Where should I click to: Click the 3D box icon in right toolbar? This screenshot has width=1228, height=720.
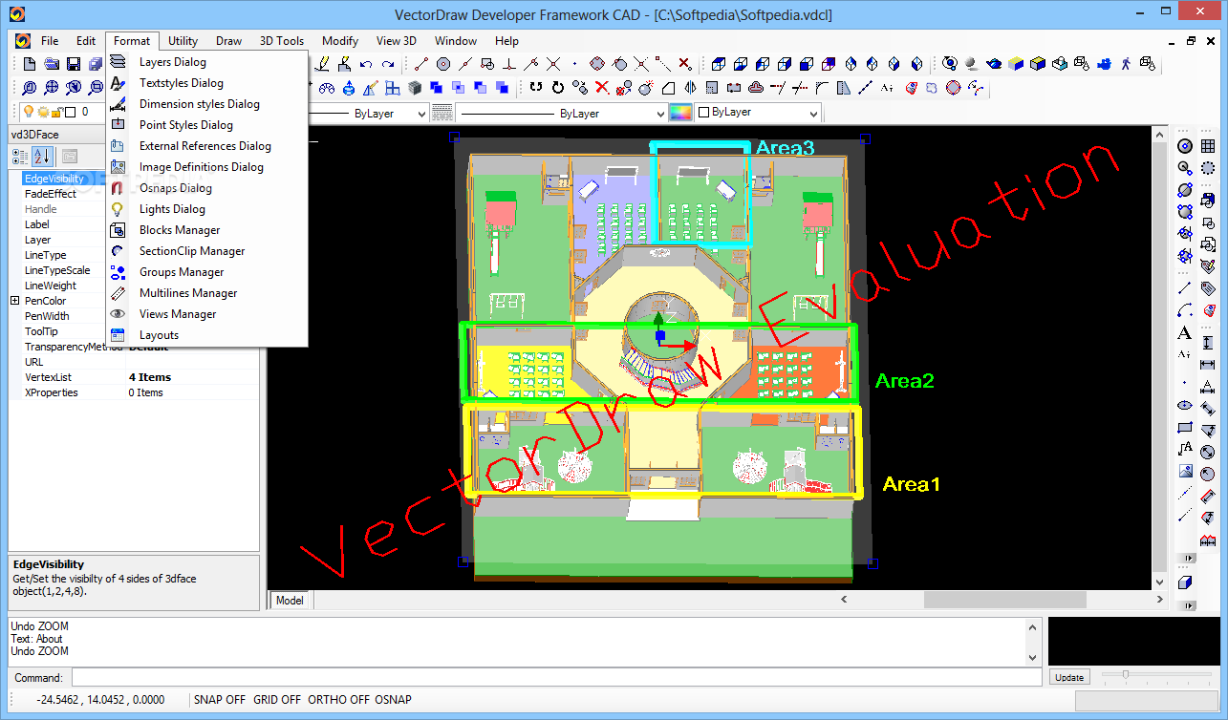tap(1185, 581)
